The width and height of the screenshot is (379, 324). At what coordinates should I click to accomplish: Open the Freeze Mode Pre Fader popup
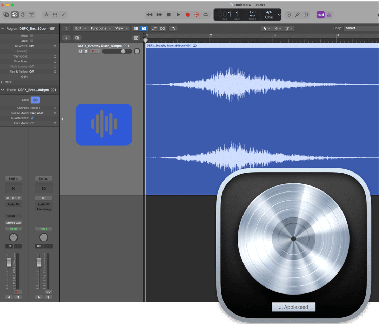coord(43,113)
